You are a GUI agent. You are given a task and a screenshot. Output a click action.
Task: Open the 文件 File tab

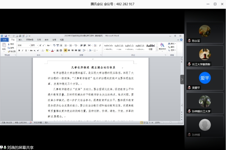(x=4, y=40)
